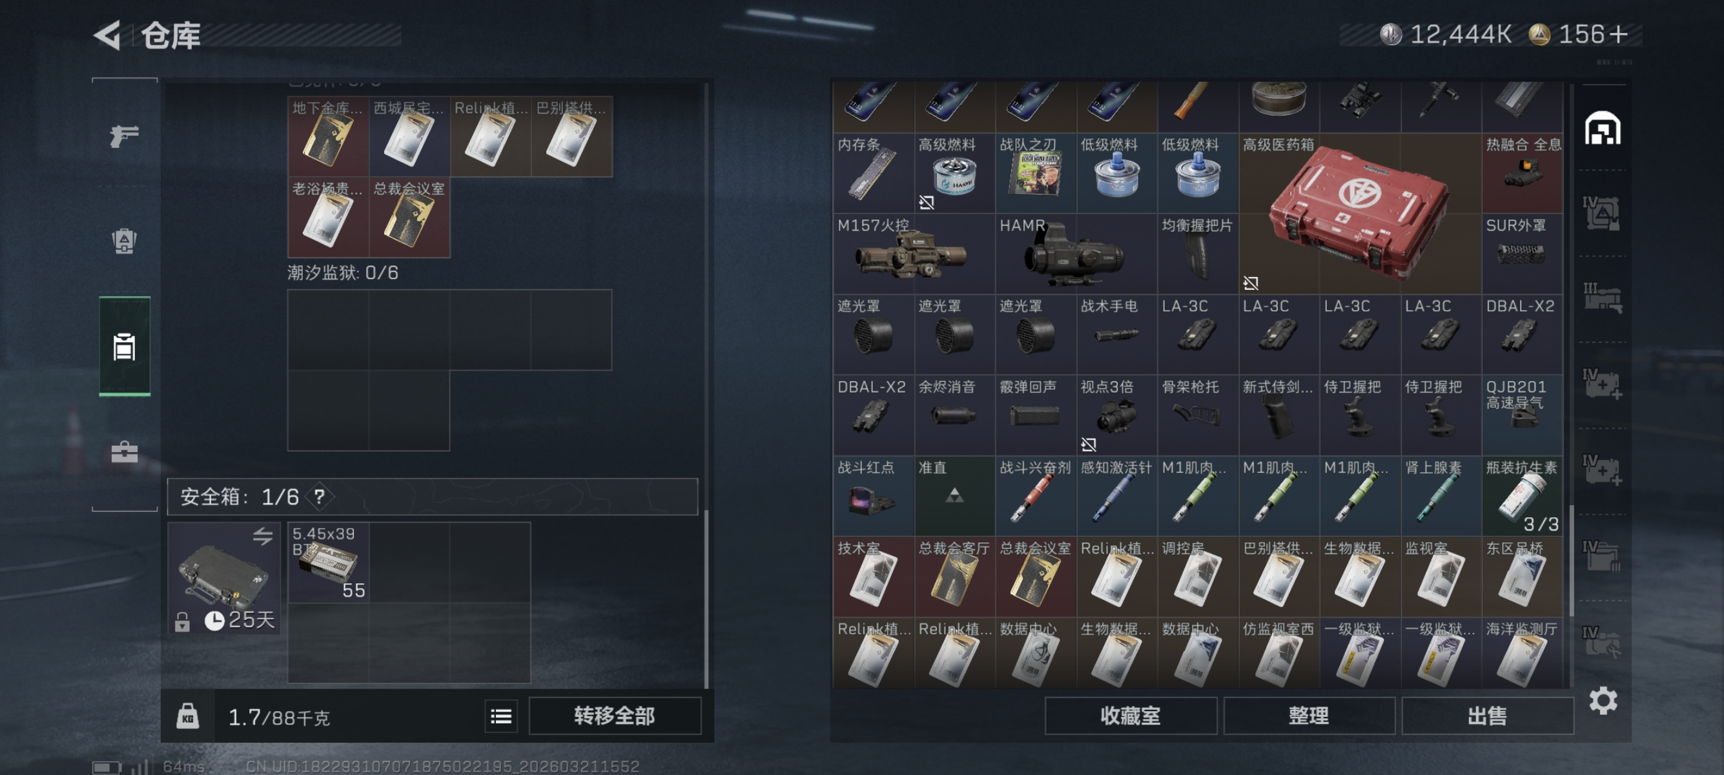Open the Collection Room button
1724x775 pixels.
(1130, 716)
